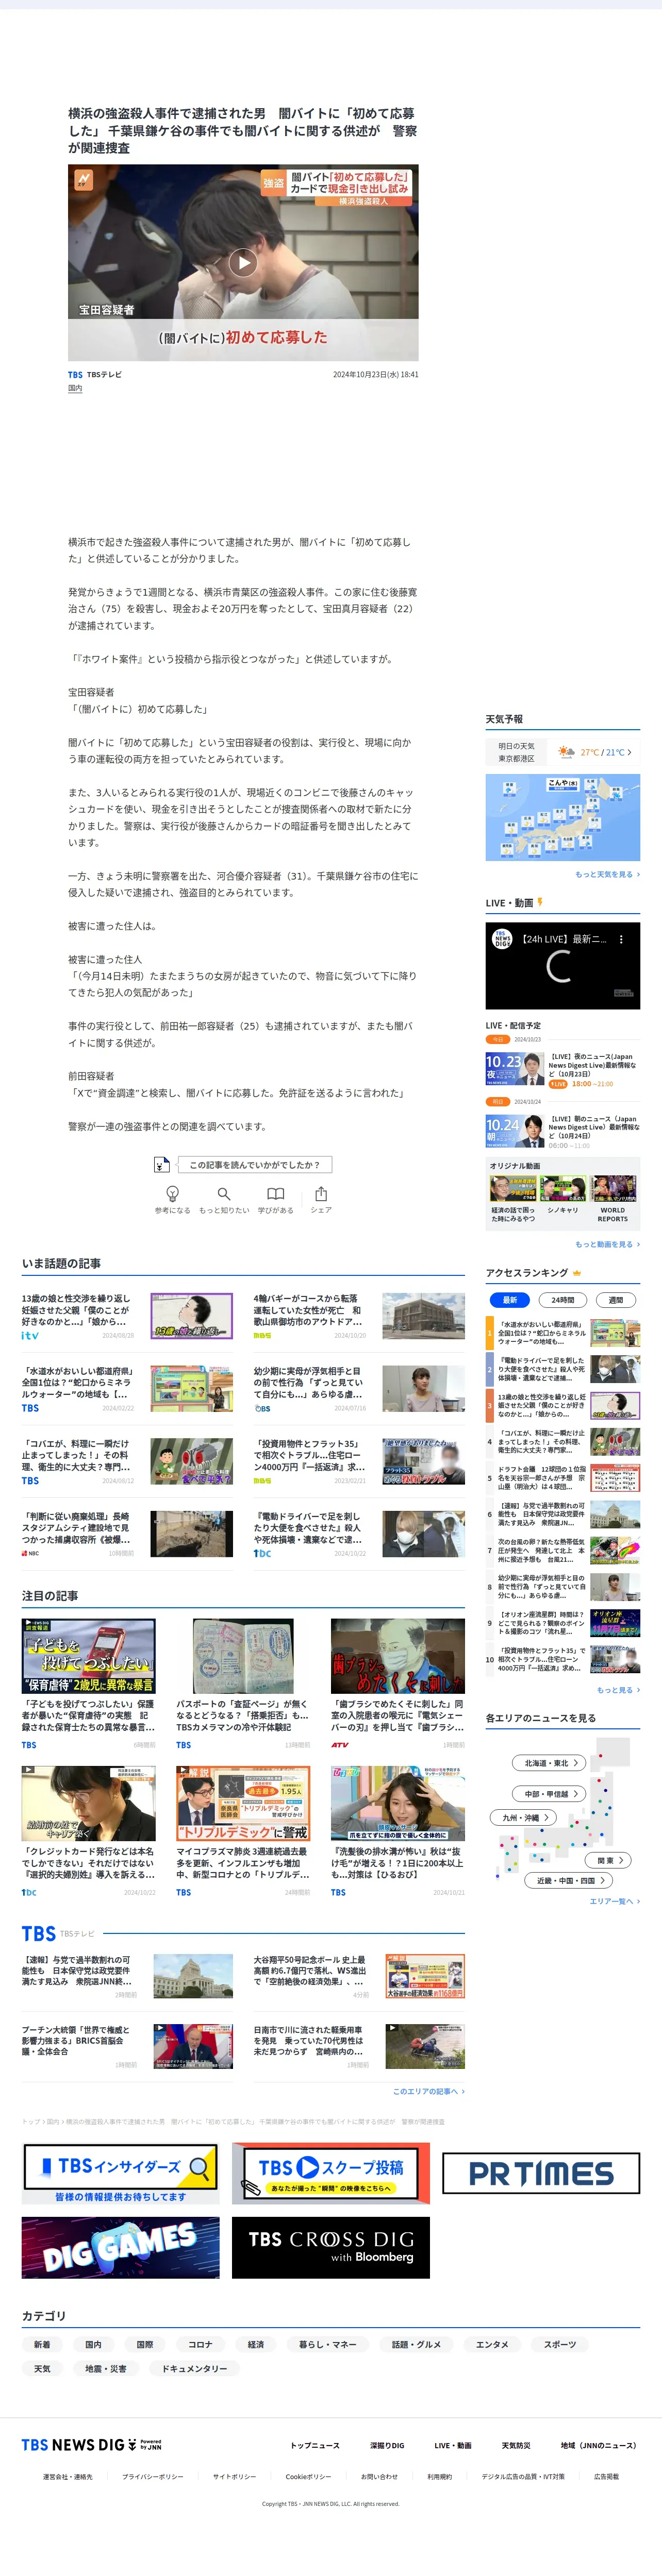Open footer お問い合わせ link
662x2576 pixels.
[x=379, y=2476]
